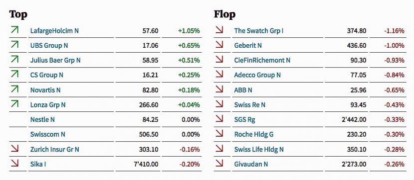
Task: Click the red arrow beside SGS Rg
Action: coord(219,119)
